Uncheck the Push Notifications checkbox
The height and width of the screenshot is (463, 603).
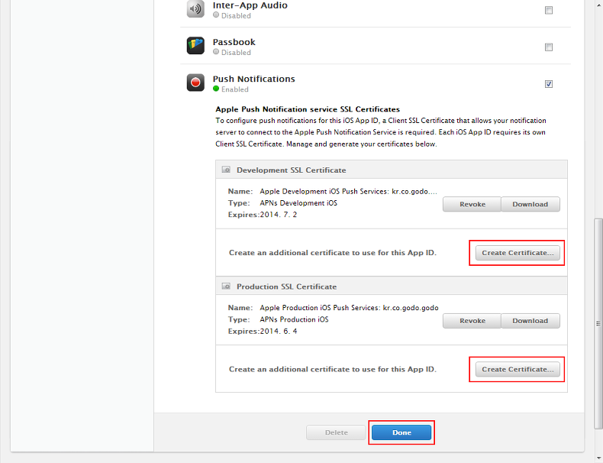pos(549,84)
